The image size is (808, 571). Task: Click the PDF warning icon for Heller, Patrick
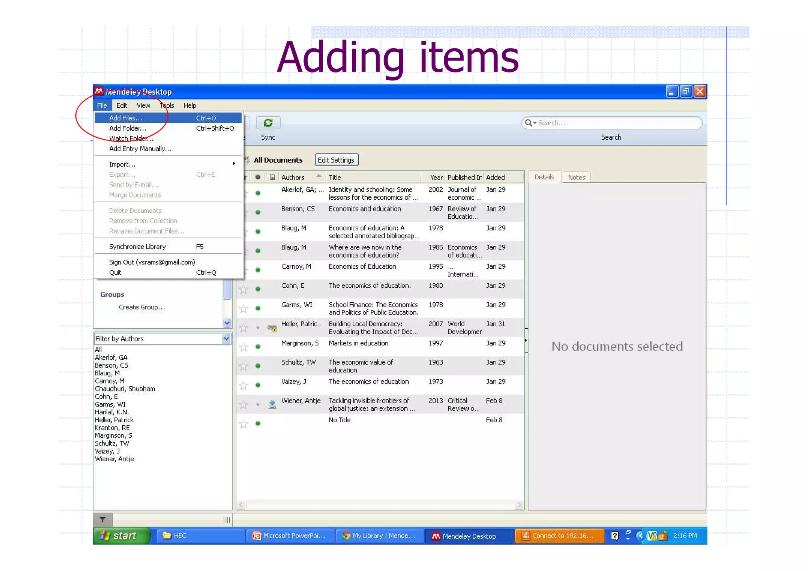click(272, 328)
